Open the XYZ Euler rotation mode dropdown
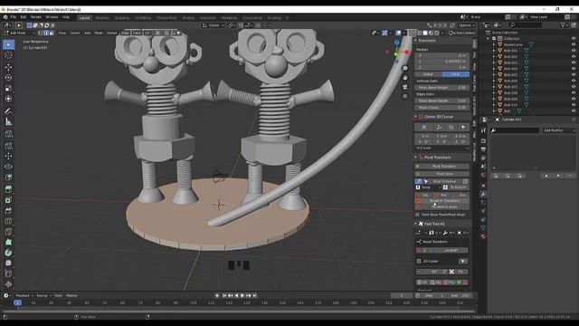 442,148
